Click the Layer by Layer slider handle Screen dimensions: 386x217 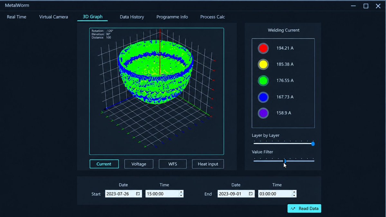313,144
